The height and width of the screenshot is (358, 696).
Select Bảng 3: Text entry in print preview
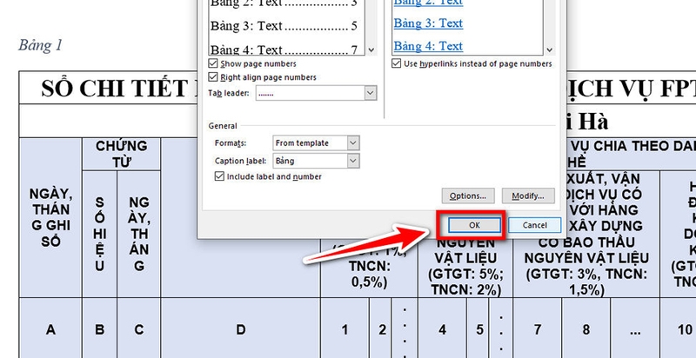(284, 26)
